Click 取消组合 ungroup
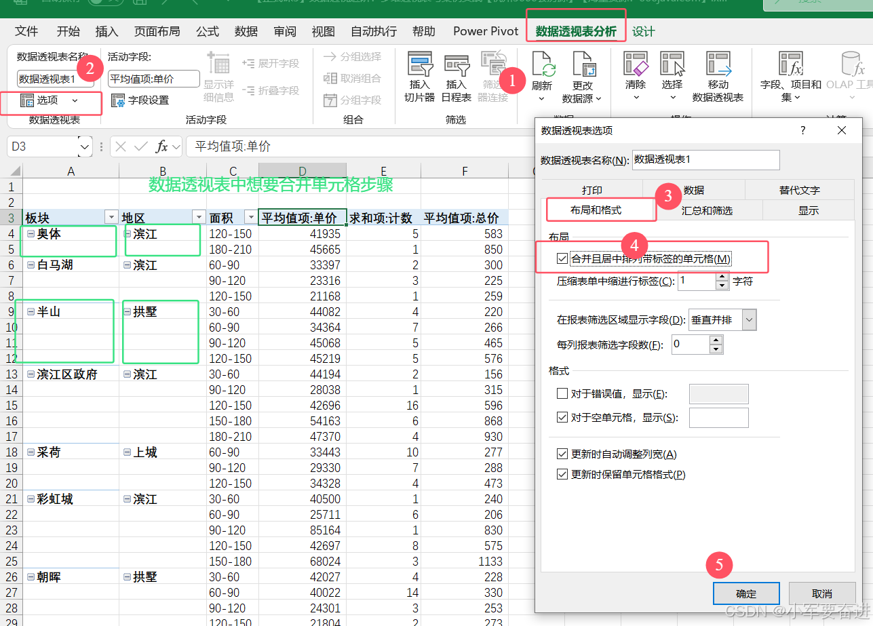The width and height of the screenshot is (873, 626). [x=353, y=78]
